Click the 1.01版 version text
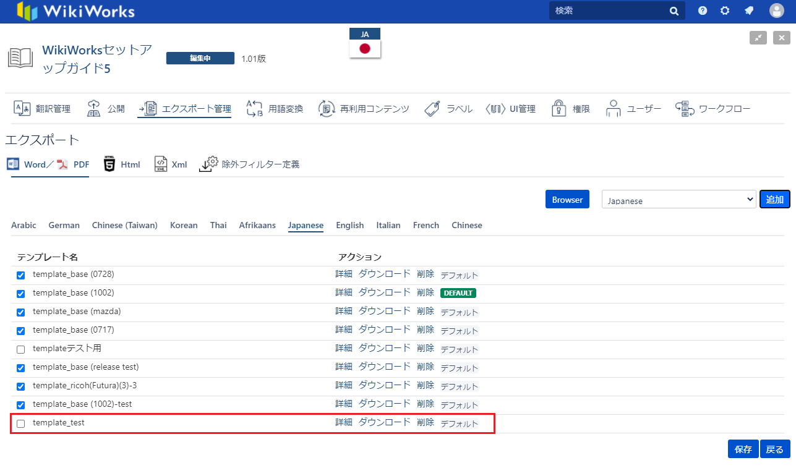796x468 pixels. pos(254,59)
